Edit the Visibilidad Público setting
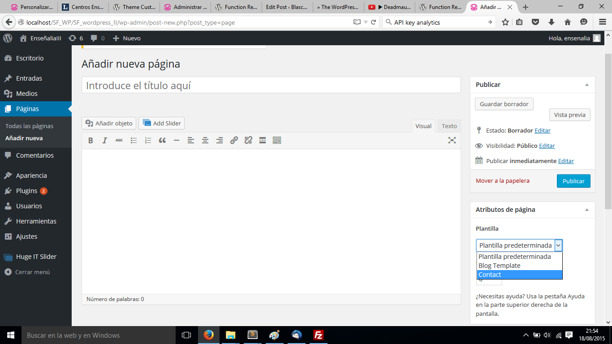The height and width of the screenshot is (344, 612). pos(547,146)
